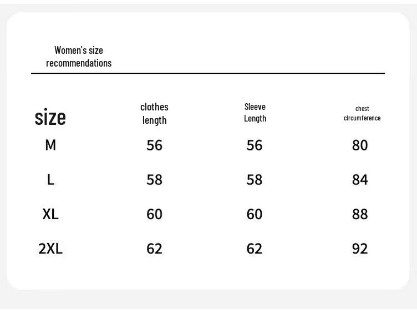Click clothes length value for size XL
This screenshot has height=313, width=417.
[154, 214]
